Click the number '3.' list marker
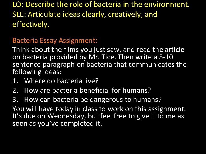Image resolution: width=206 pixels, height=154 pixels. coord(16,100)
